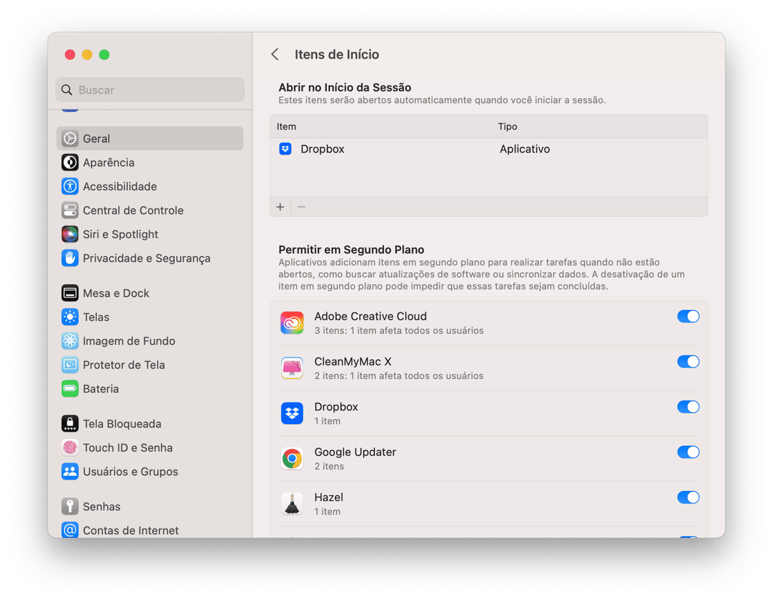Click the Itens de Início title

[x=337, y=55]
